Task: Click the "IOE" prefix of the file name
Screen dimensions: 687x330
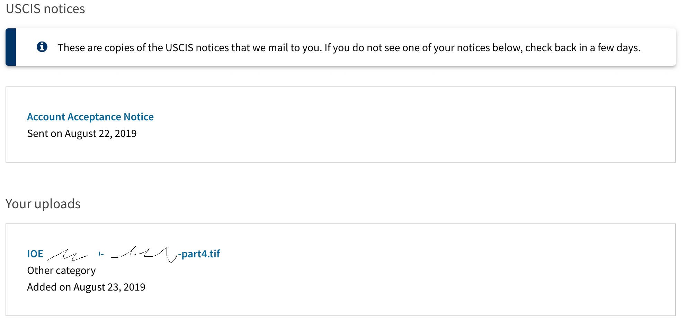Action: pos(35,254)
